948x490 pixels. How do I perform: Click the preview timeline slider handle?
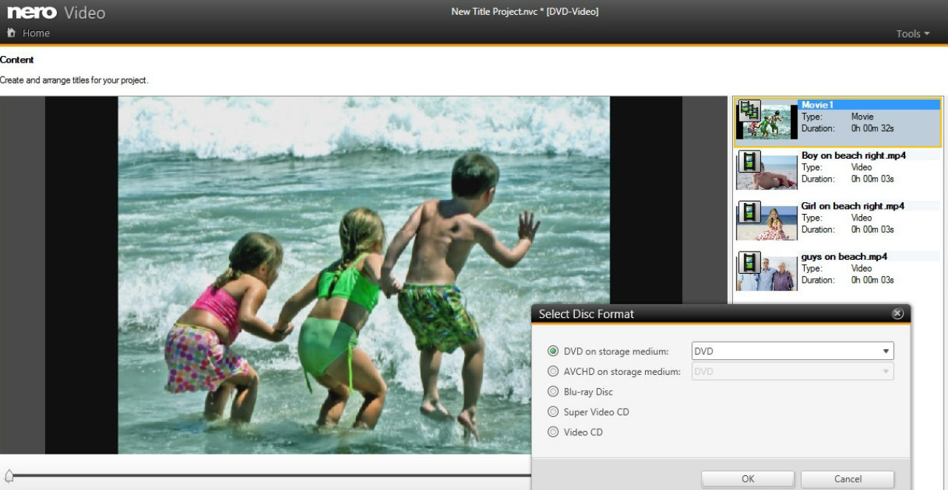tap(9, 475)
